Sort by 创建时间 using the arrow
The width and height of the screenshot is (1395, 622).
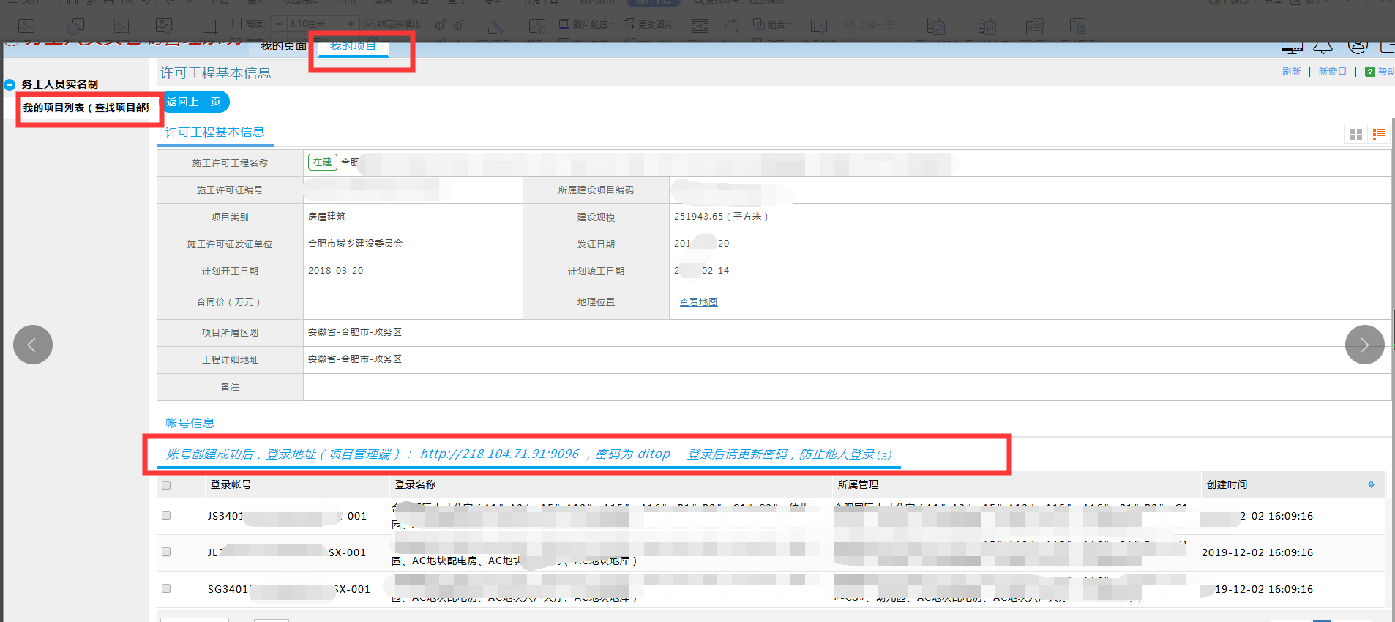pos(1371,484)
